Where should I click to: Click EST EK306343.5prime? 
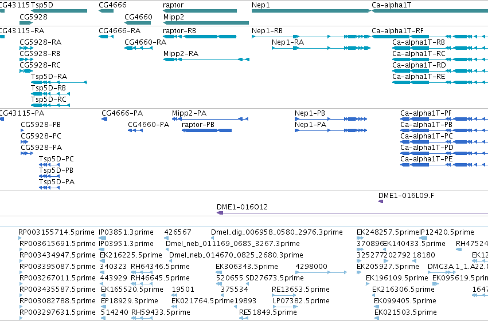tap(247, 267)
